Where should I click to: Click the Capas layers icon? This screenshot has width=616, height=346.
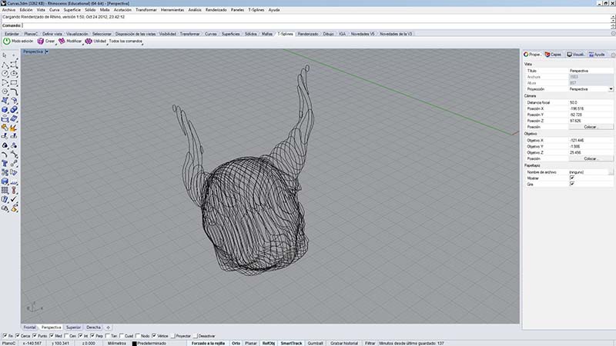(x=547, y=55)
